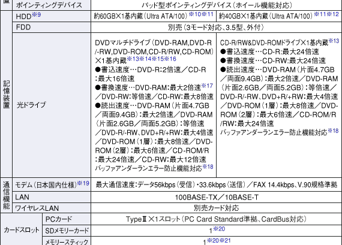Open footnote ※20 in the メモリースティック row
The image size is (342, 245).
click(213, 240)
